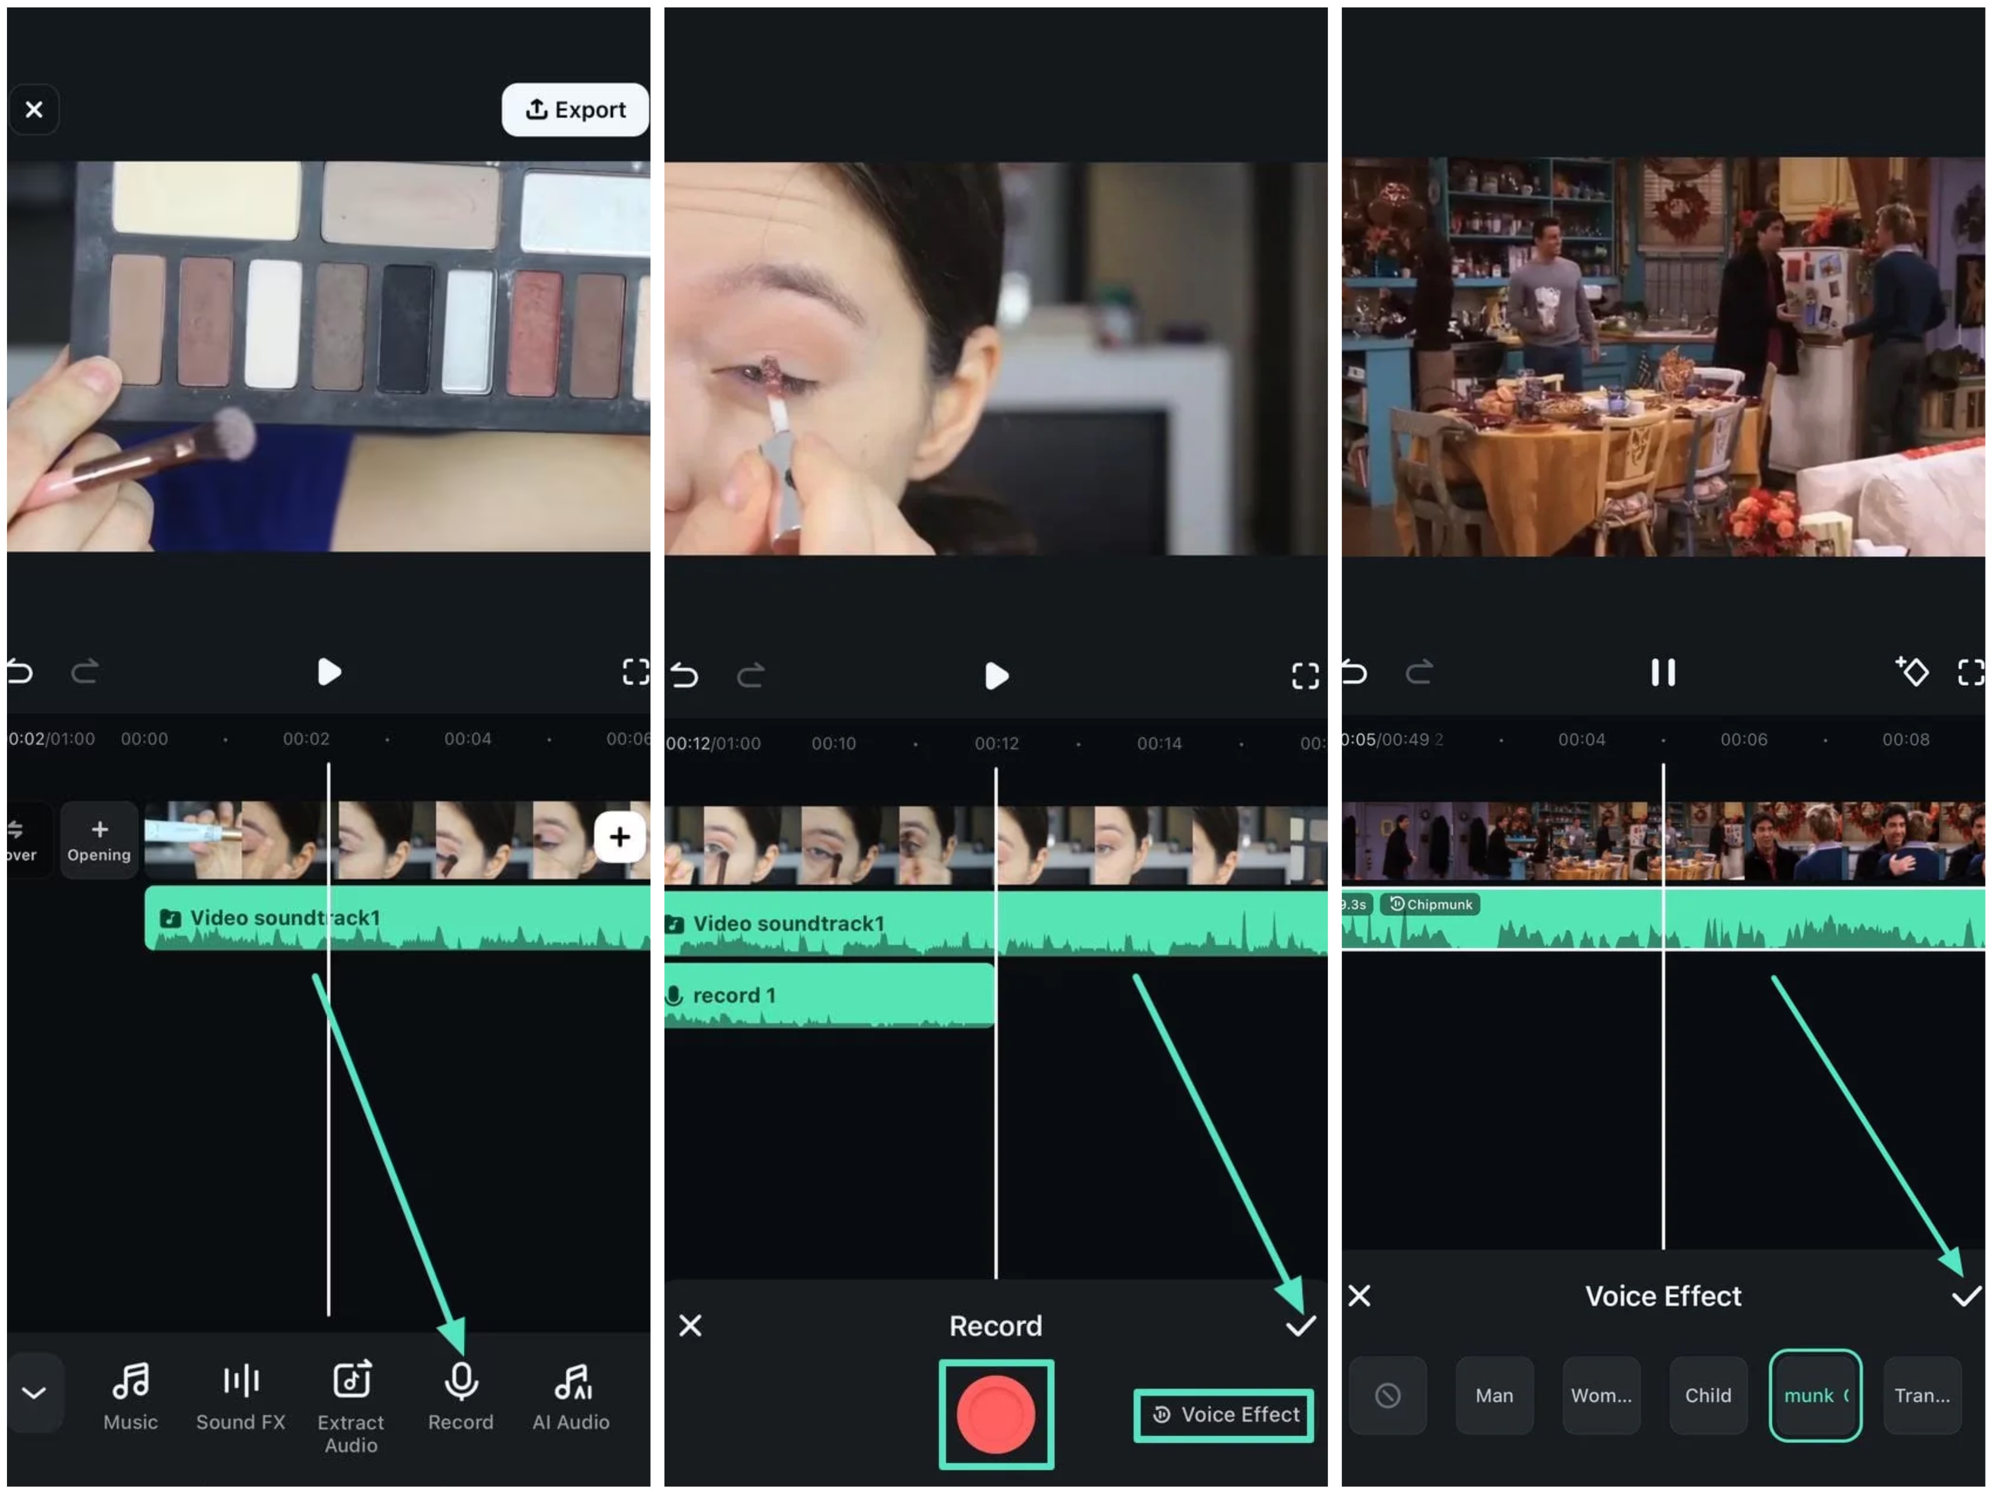Tap the kitchen scene video preview
Viewport: 1992px width, 1494px height.
[x=1664, y=357]
